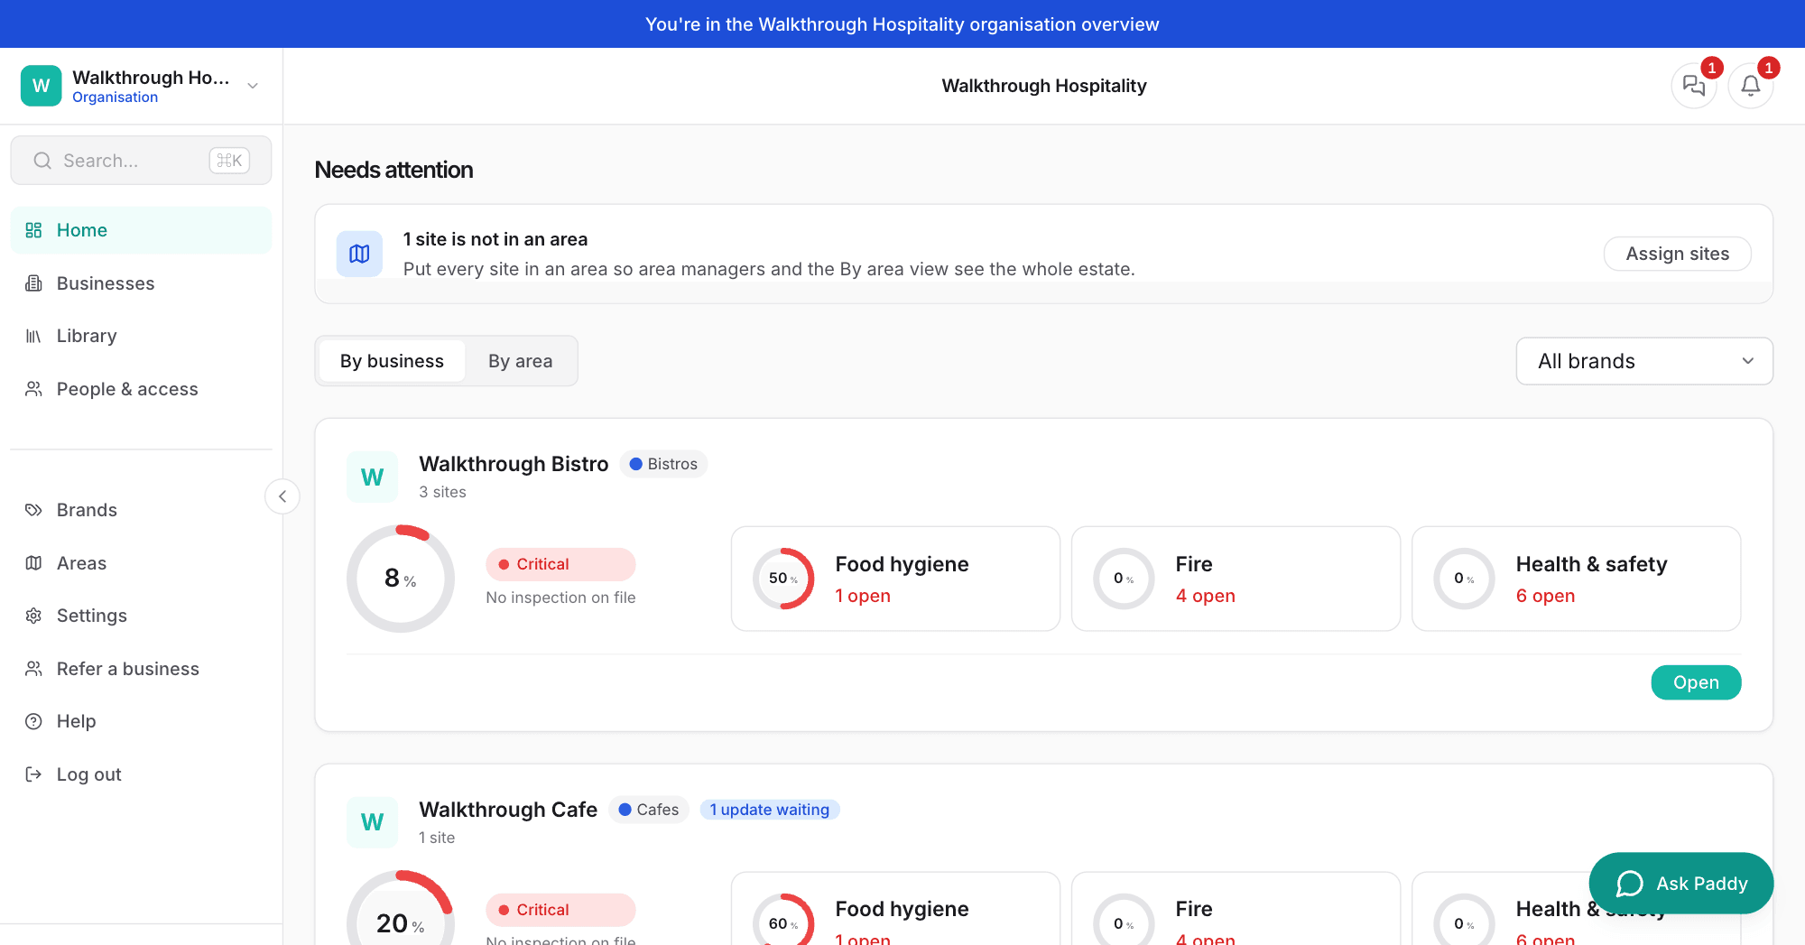Click the Bistro Food hygiene 50% ring
1805x945 pixels.
(783, 579)
